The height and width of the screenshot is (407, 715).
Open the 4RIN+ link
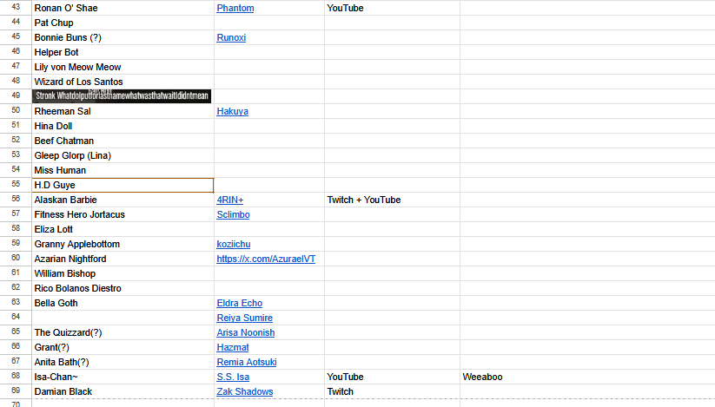(230, 200)
